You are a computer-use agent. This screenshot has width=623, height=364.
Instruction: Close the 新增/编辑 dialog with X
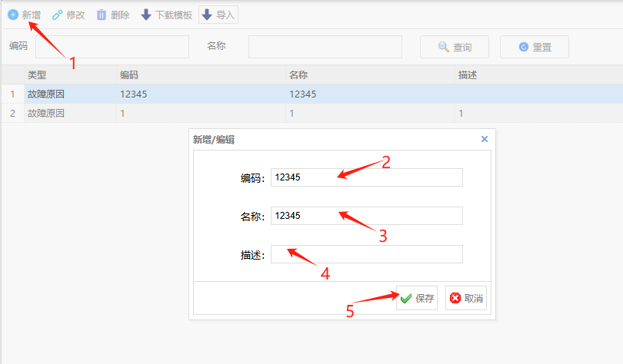(x=485, y=139)
